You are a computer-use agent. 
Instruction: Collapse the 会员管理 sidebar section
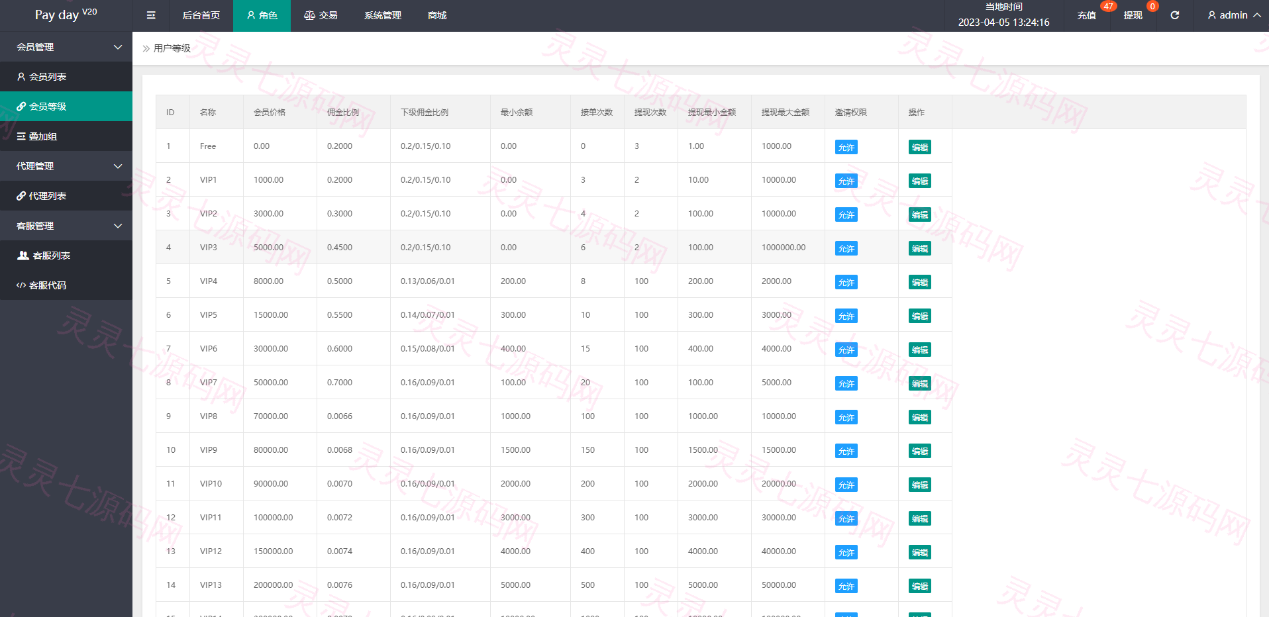click(x=66, y=47)
